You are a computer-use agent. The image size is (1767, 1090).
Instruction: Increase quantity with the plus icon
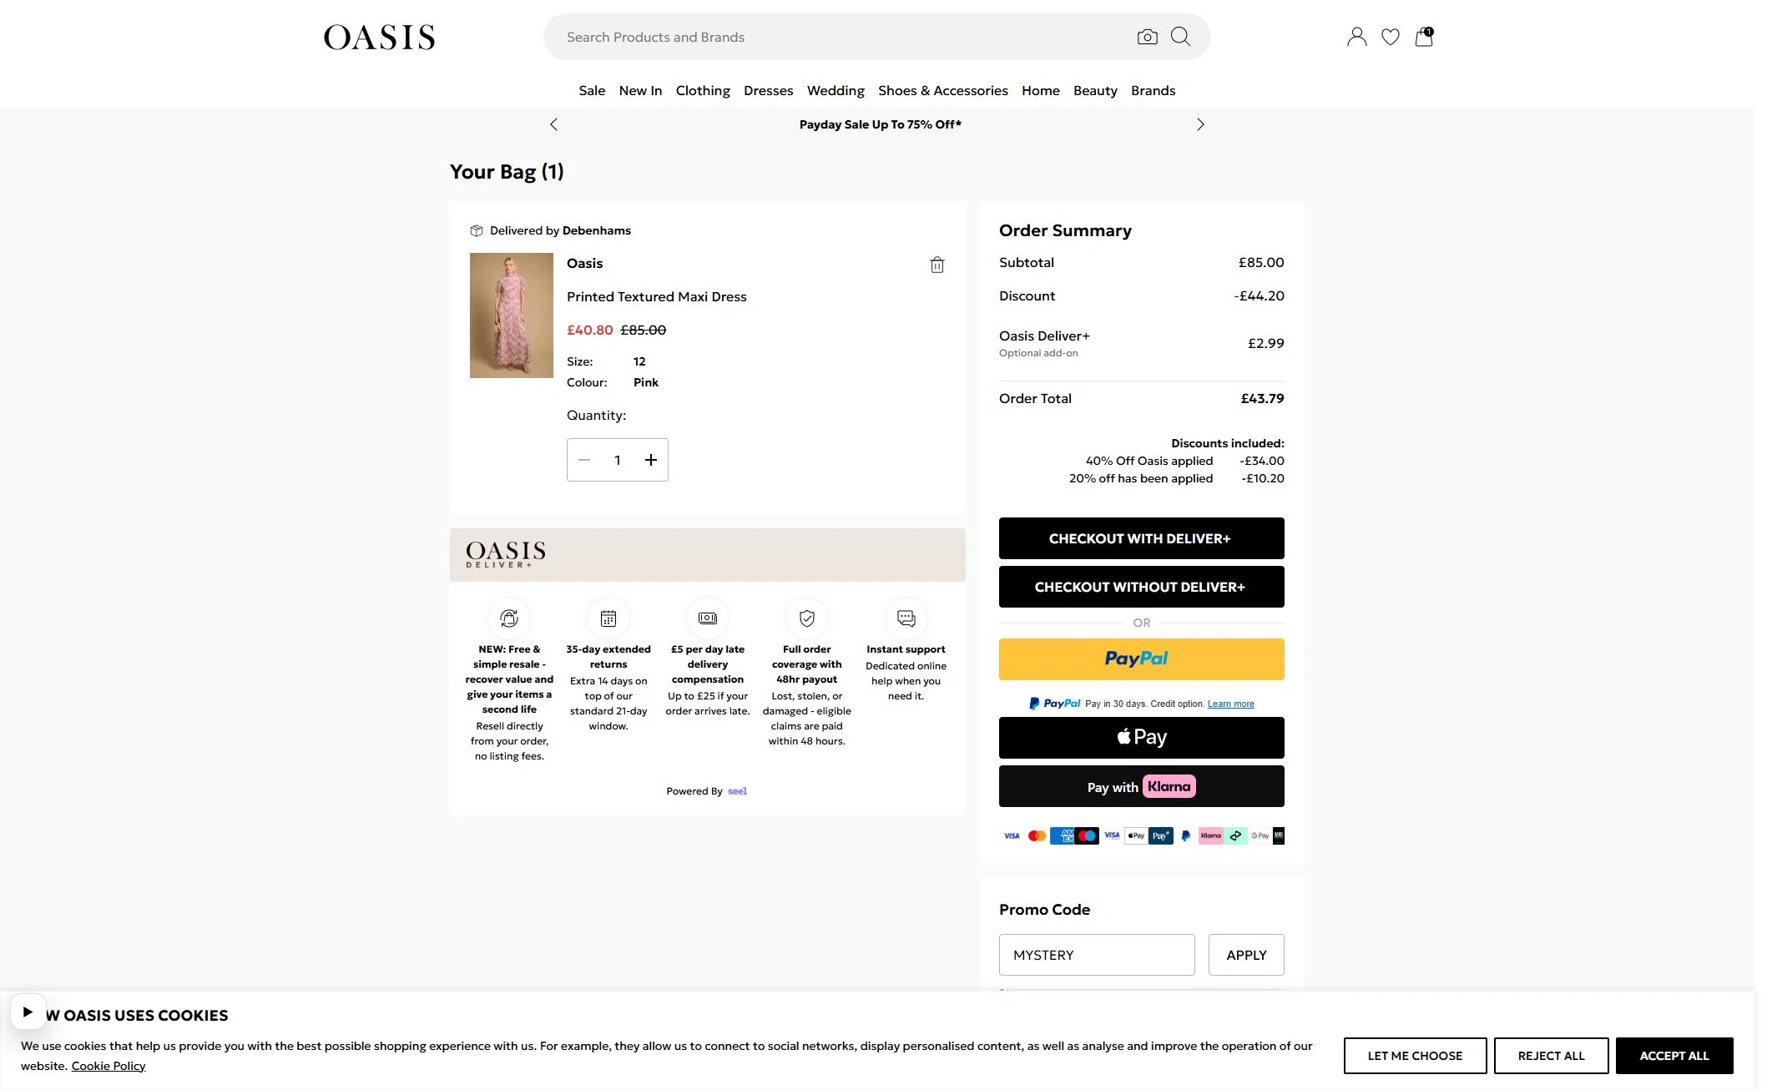(651, 460)
